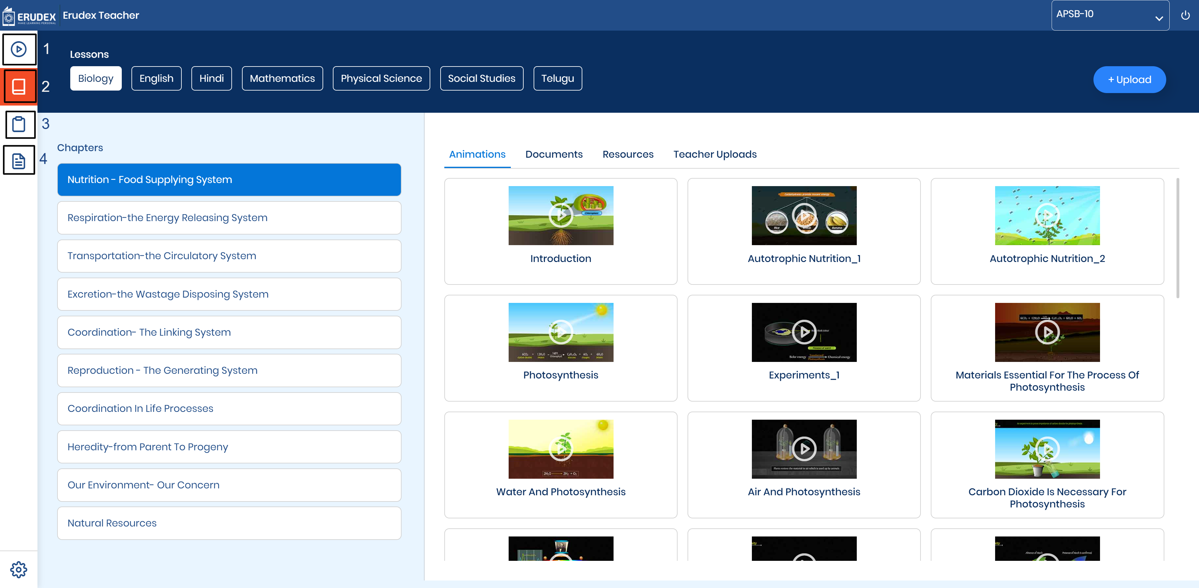Image resolution: width=1199 pixels, height=588 pixels.
Task: Play Water And Photosynthesis video
Action: (x=560, y=449)
